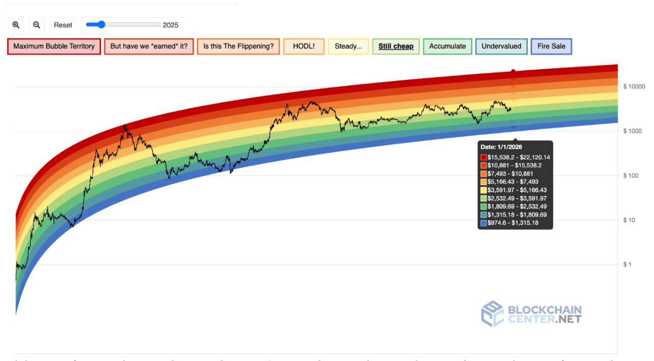The image size is (654, 361).
Task: Click the Blockchaincenter.net cube logo
Action: 493,314
